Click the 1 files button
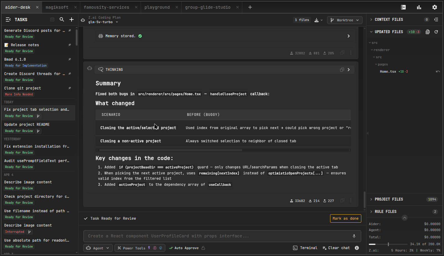 pos(302,20)
